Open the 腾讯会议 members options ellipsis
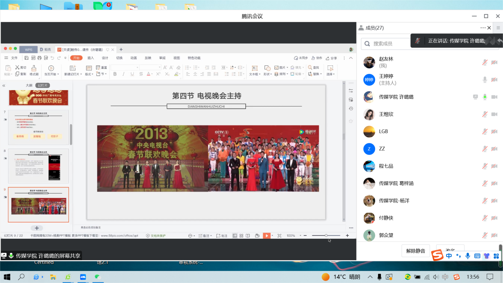Screen dimensions: 503x283 coord(483,28)
